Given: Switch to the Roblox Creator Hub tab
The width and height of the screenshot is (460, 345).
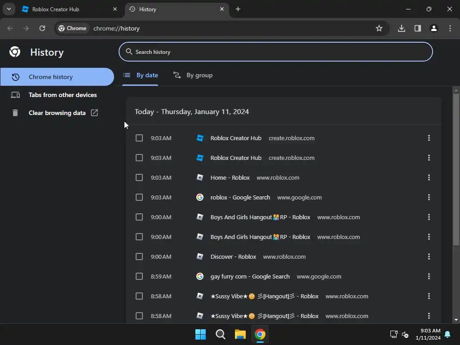Looking at the screenshot, I should tap(70, 9).
